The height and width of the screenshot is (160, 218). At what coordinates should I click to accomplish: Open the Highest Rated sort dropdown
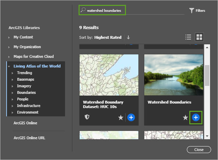click(x=108, y=37)
